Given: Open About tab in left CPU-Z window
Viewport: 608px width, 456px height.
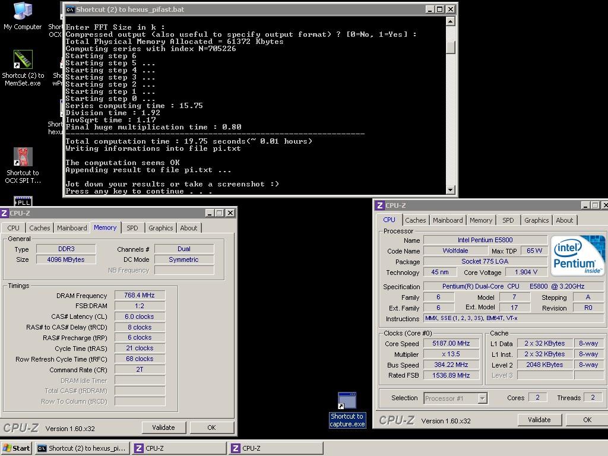Looking at the screenshot, I should pyautogui.click(x=188, y=228).
